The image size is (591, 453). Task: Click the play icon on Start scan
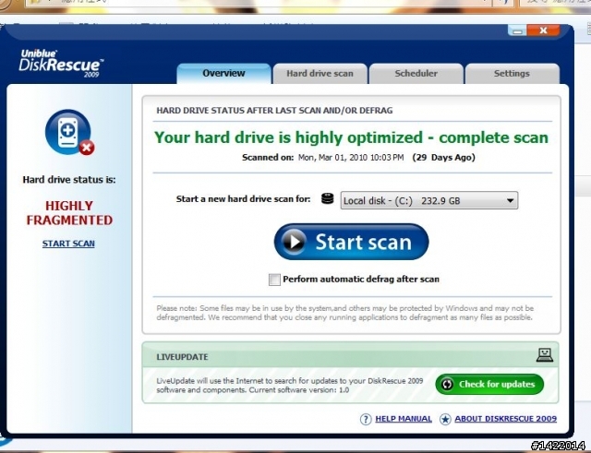point(294,242)
